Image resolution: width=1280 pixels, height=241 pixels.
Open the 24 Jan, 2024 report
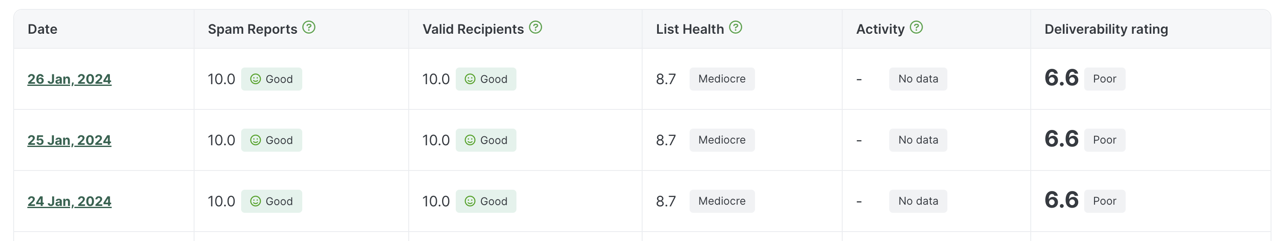click(69, 201)
